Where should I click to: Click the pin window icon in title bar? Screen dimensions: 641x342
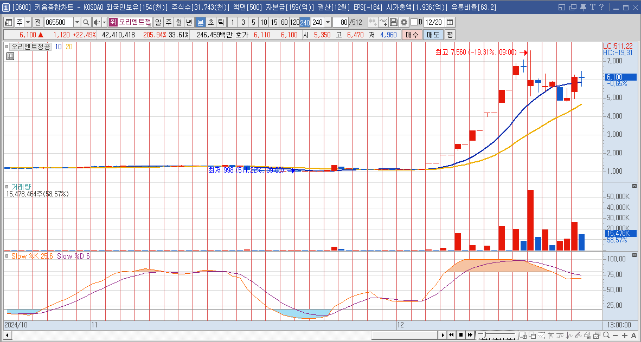584,7
